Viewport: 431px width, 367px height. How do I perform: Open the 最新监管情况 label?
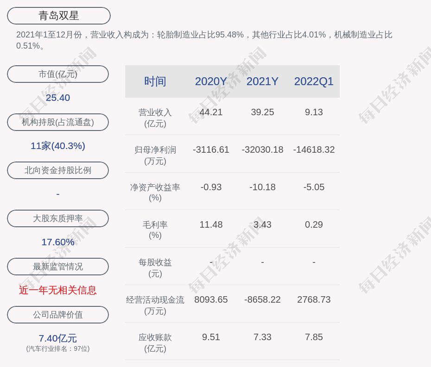click(x=58, y=267)
